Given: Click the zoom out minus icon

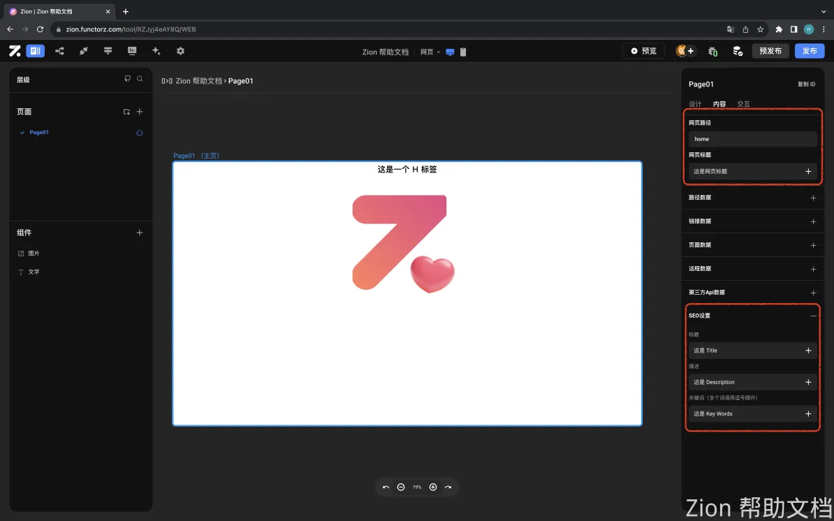Looking at the screenshot, I should pyautogui.click(x=401, y=487).
